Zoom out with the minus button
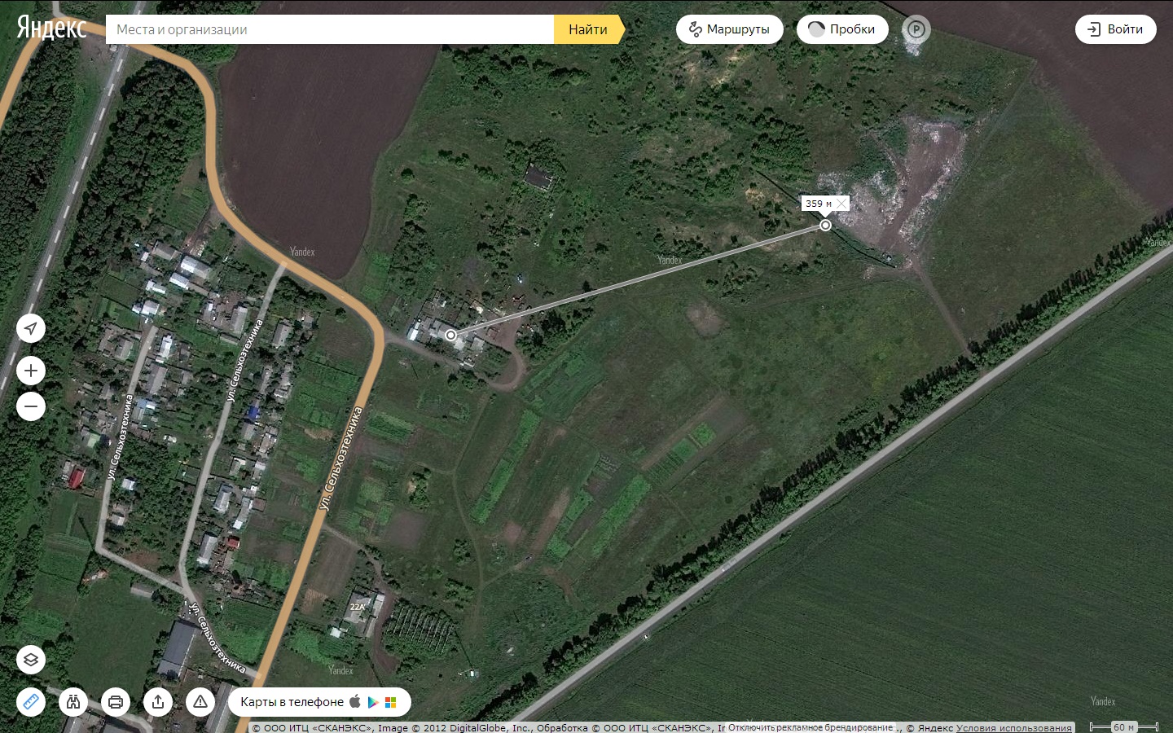The image size is (1173, 733). pos(31,406)
